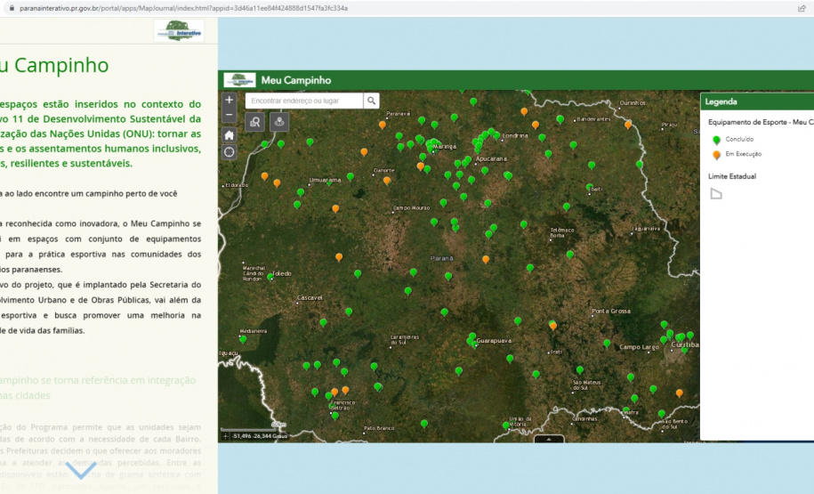
Task: Click the share icon in browser address bar
Action: point(802,8)
